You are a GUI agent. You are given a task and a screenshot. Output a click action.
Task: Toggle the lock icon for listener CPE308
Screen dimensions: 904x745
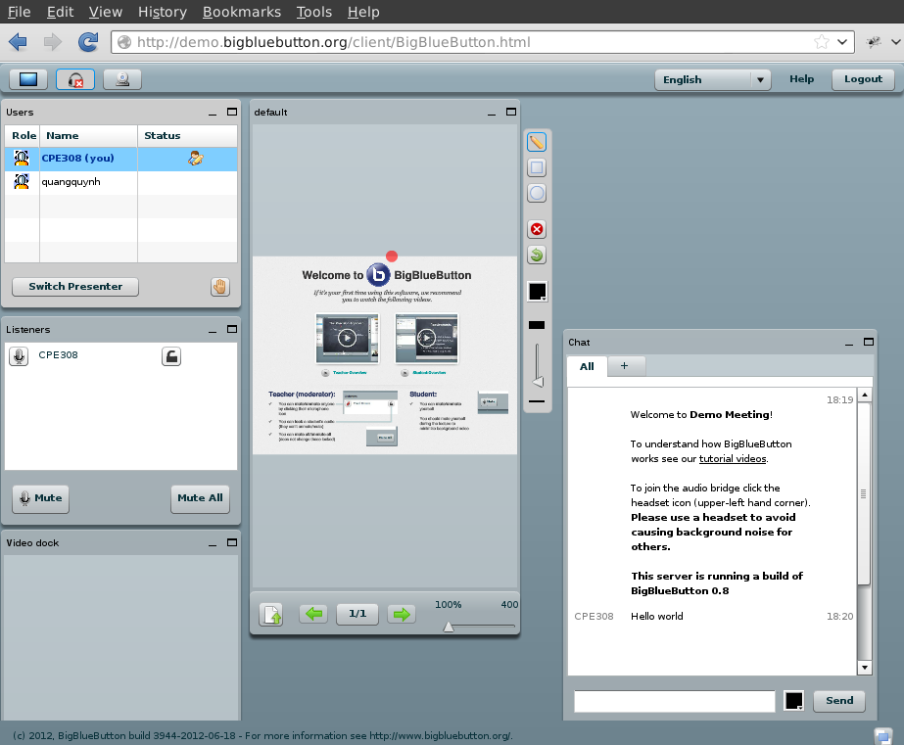171,357
